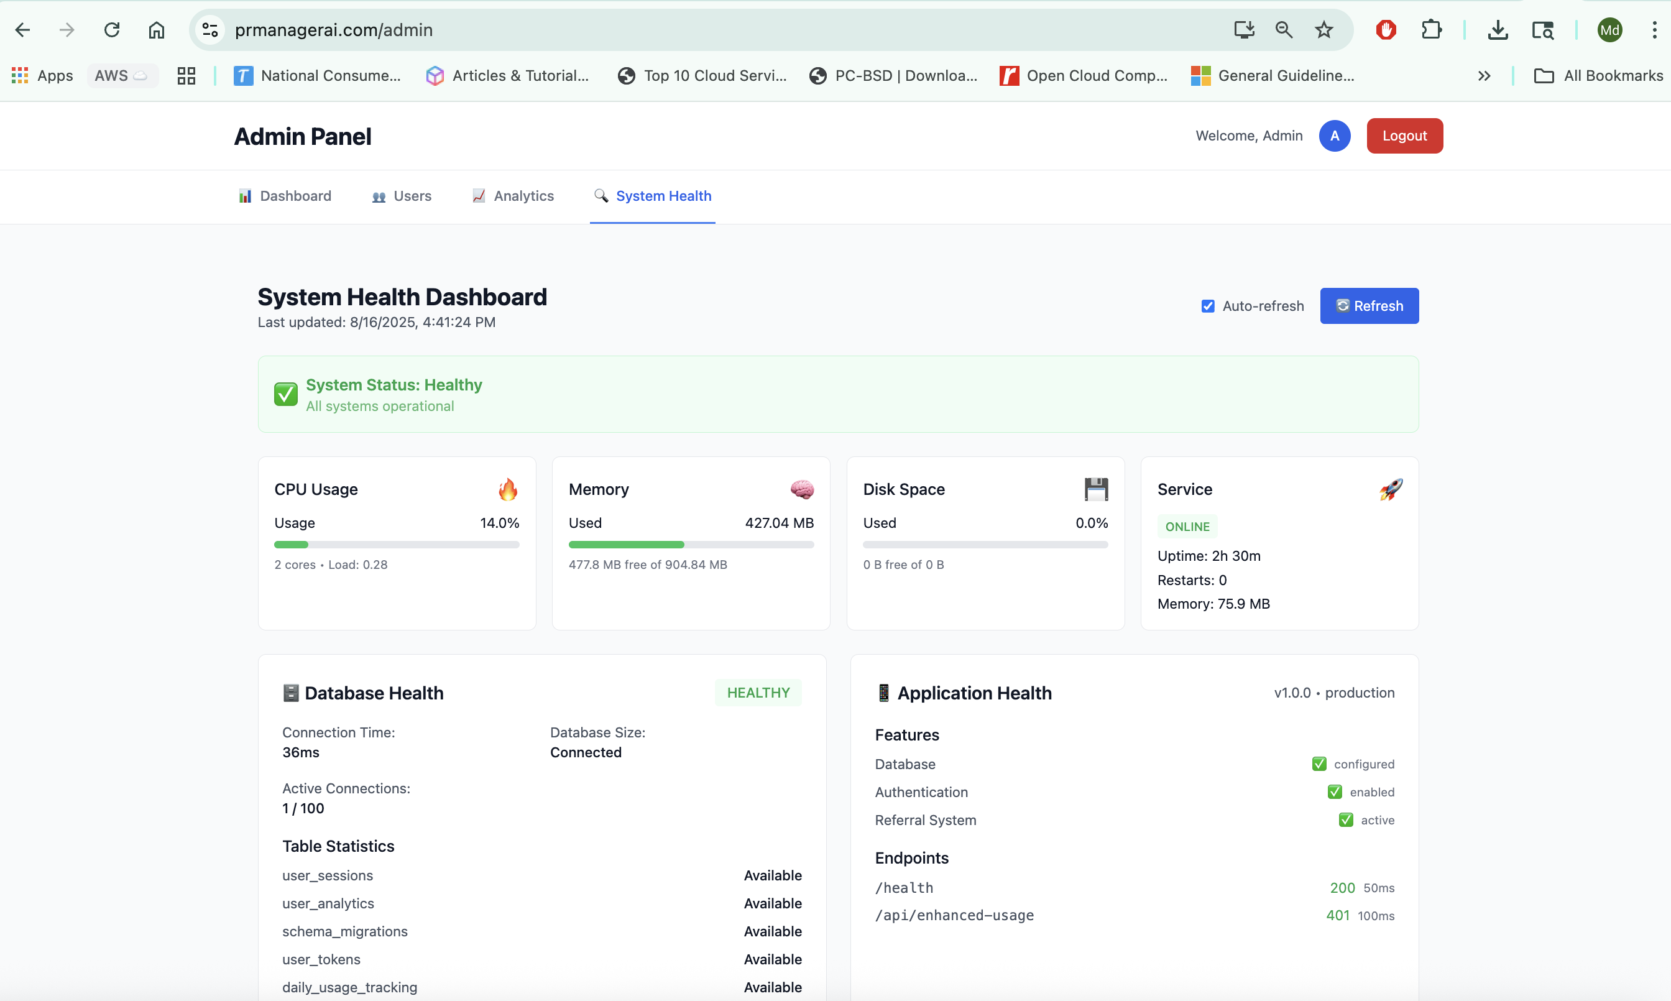Click the red Logout button

[1405, 136]
